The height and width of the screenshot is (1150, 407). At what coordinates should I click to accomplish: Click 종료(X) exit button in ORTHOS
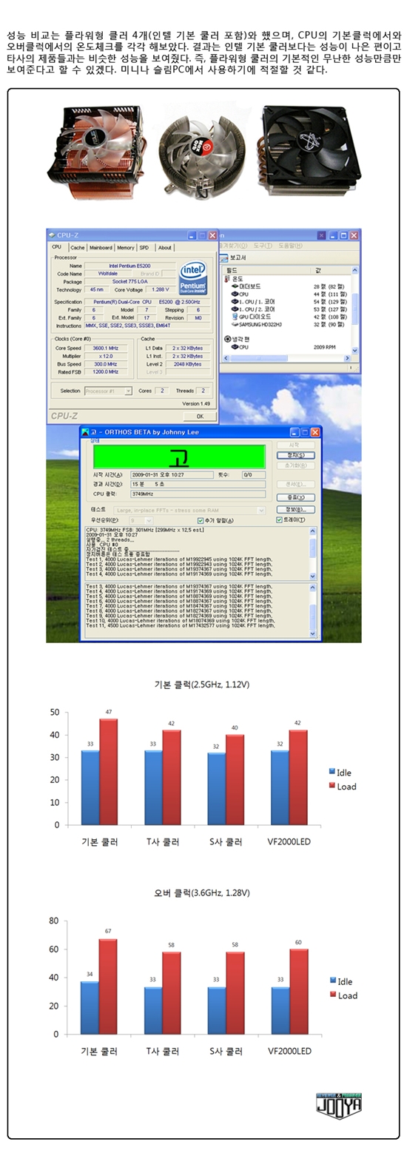[x=295, y=497]
